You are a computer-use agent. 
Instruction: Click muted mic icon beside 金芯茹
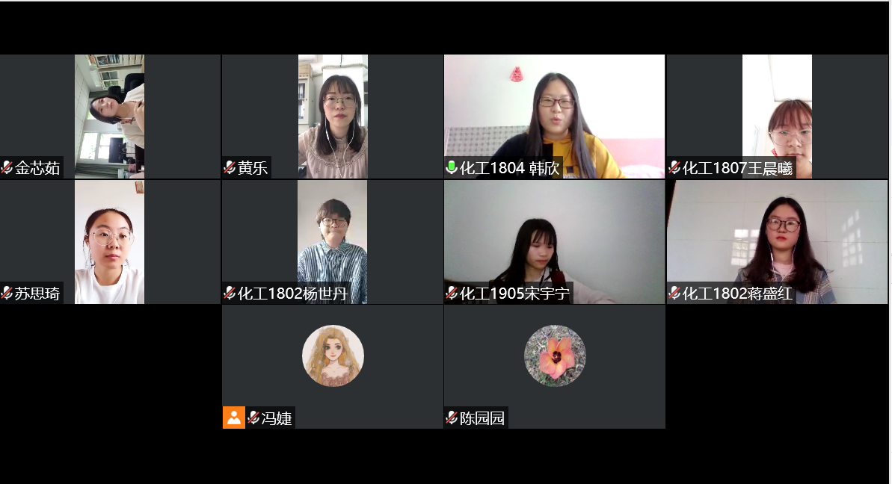tap(7, 167)
